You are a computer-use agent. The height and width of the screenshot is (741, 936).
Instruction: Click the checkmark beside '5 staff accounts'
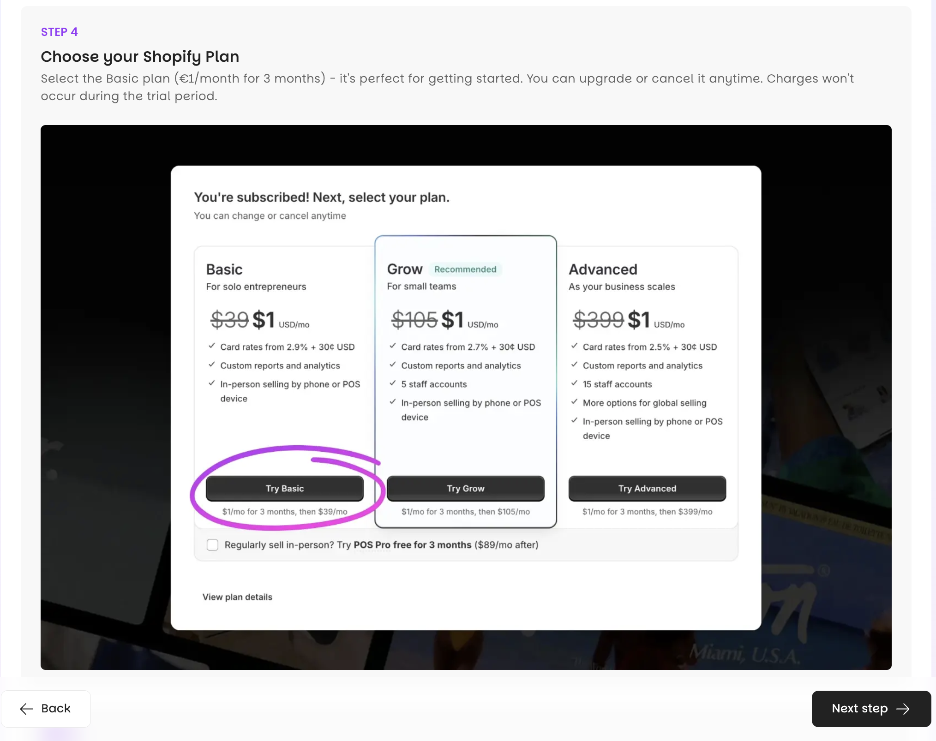(x=393, y=383)
